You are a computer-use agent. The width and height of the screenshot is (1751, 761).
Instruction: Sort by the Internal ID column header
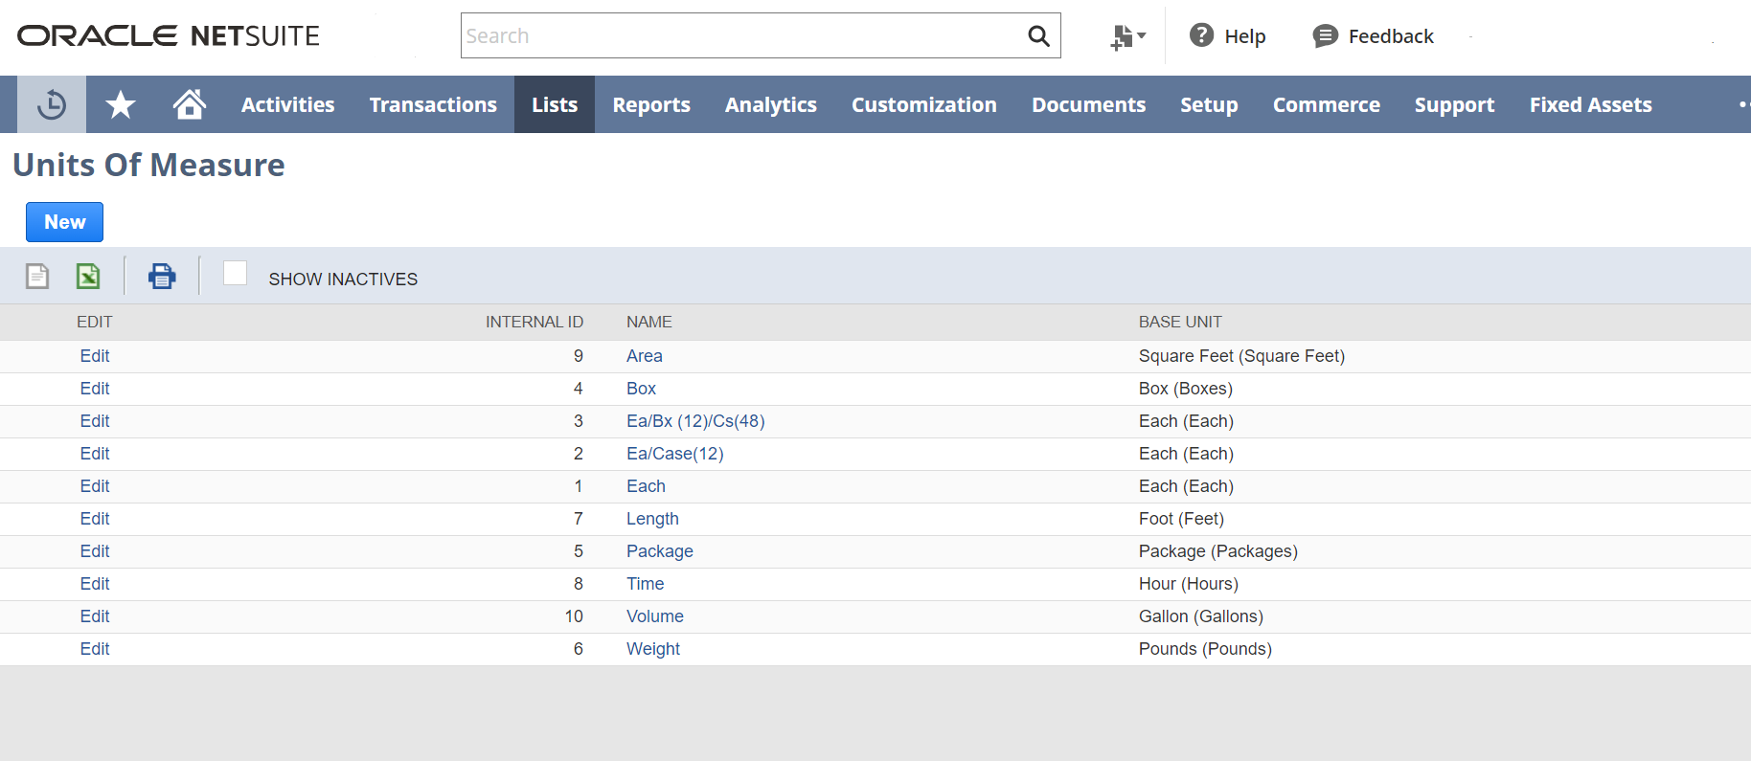[534, 322]
